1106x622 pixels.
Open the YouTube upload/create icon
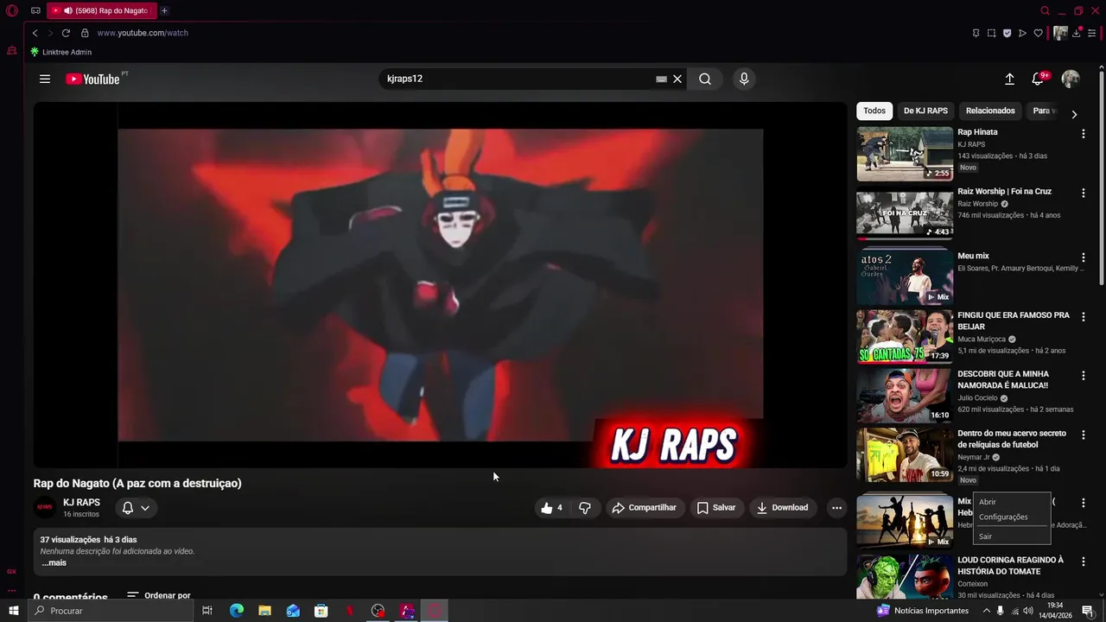pyautogui.click(x=1009, y=79)
